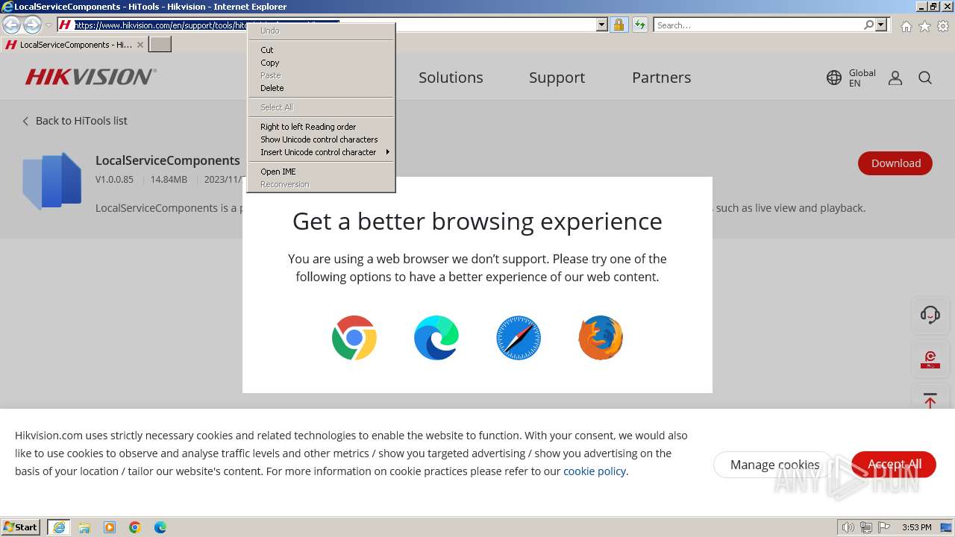Launch Edge from the taskbar

click(x=160, y=527)
